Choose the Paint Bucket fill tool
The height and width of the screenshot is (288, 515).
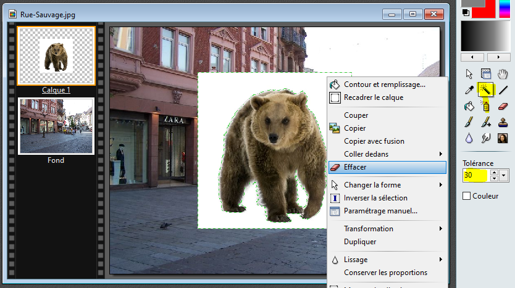pyautogui.click(x=469, y=106)
